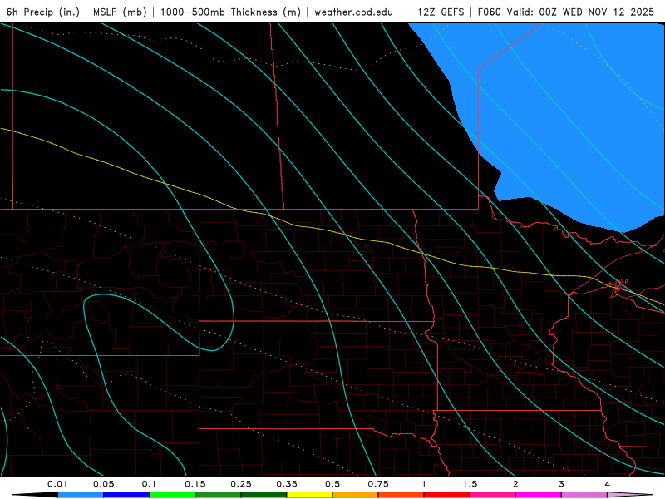
Task: Pick the orange 0.5–0.75 legend swatch
Action: (356, 495)
